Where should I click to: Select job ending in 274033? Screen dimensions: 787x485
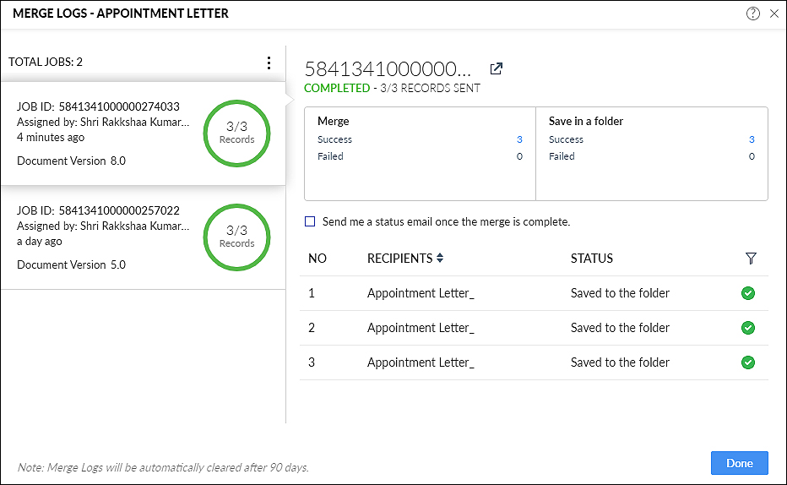pyautogui.click(x=143, y=134)
